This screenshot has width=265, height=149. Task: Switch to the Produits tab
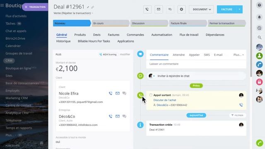[80, 35]
